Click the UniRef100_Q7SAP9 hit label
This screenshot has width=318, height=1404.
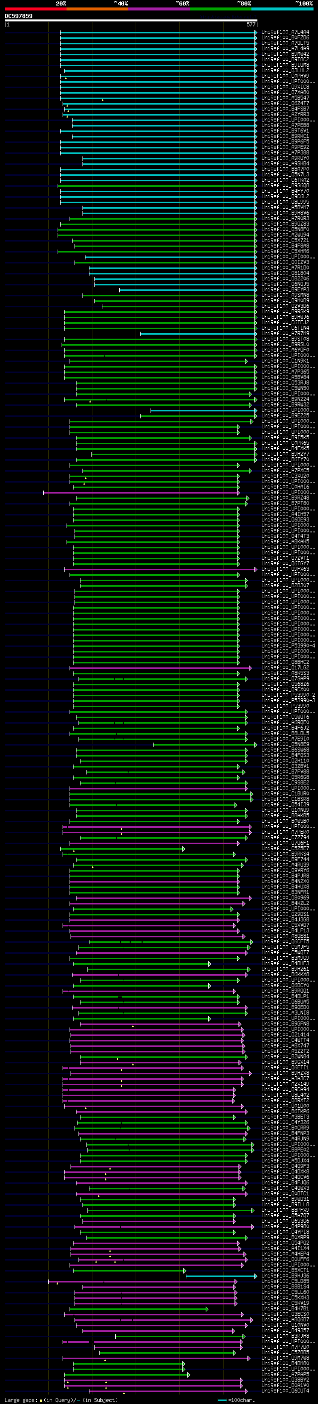pyautogui.click(x=285, y=678)
